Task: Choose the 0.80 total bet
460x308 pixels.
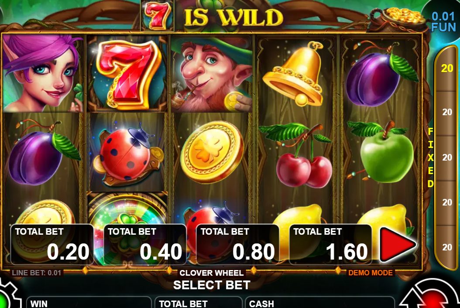Action: point(237,245)
